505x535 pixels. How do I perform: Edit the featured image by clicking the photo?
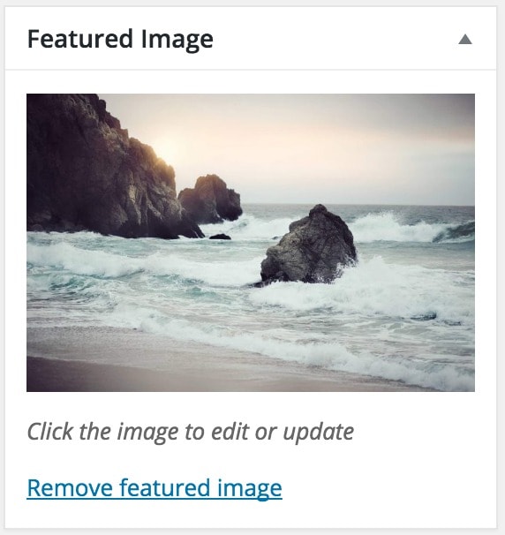pos(251,243)
